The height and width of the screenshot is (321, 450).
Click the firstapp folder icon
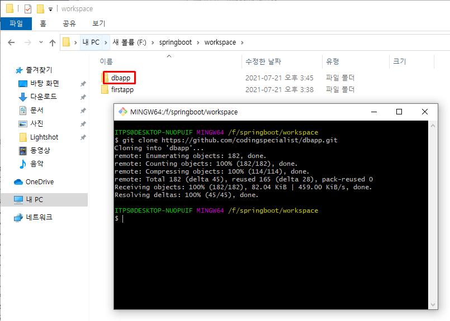tap(105, 89)
